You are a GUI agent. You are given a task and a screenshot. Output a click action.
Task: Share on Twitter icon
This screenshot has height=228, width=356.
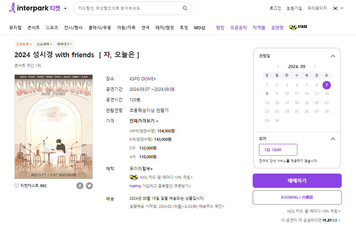(x=89, y=186)
